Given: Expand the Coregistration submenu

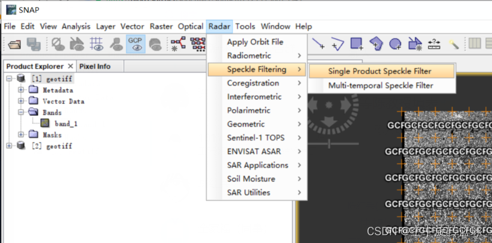Looking at the screenshot, I should pos(257,83).
